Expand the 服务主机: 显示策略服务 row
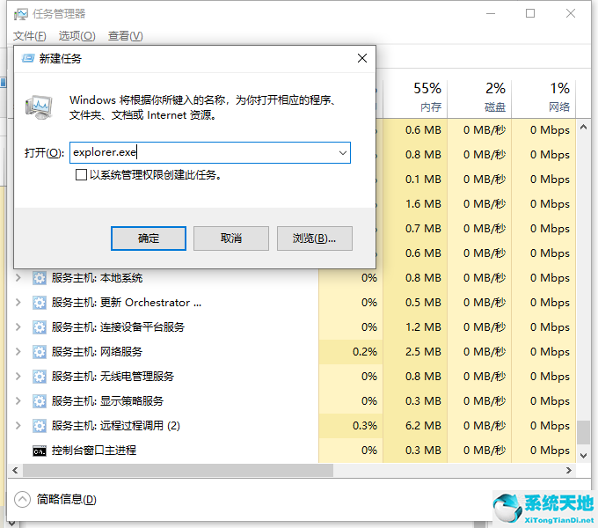 pos(18,401)
